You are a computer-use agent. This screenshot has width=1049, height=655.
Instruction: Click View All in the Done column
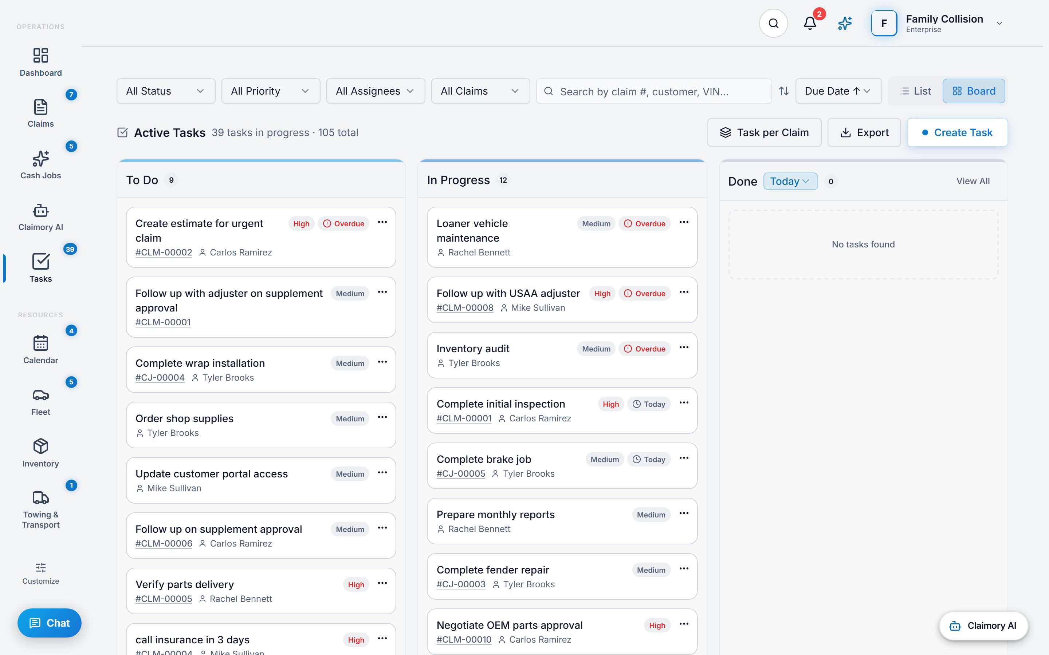973,181
